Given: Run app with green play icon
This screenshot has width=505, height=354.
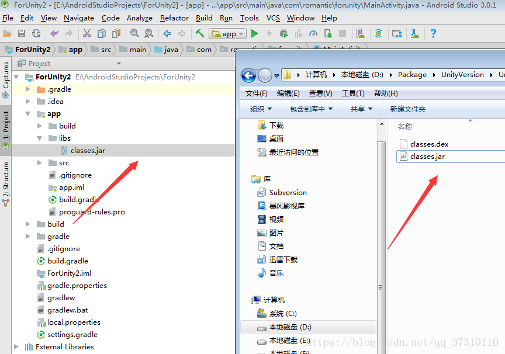Looking at the screenshot, I should pyautogui.click(x=255, y=33).
